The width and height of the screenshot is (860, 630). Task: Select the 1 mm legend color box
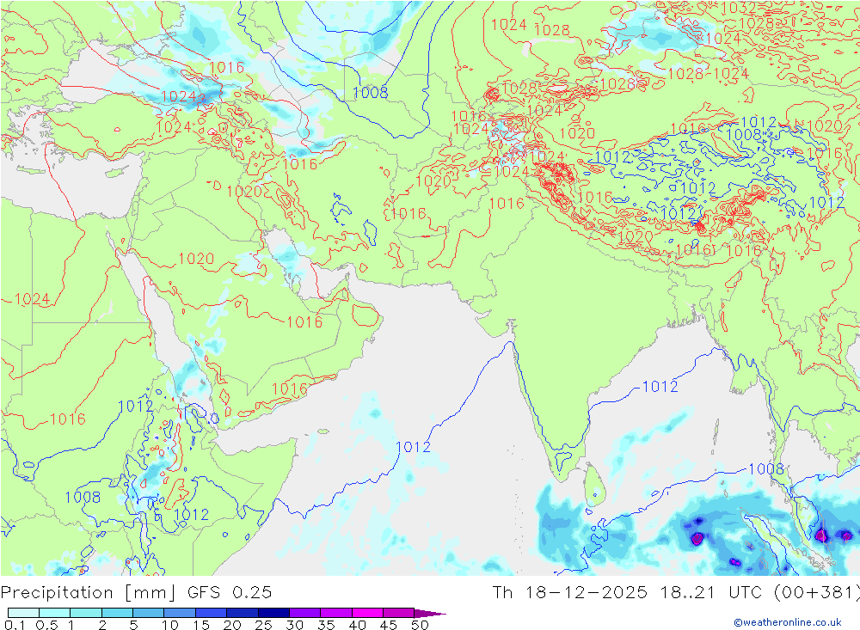coord(85,613)
